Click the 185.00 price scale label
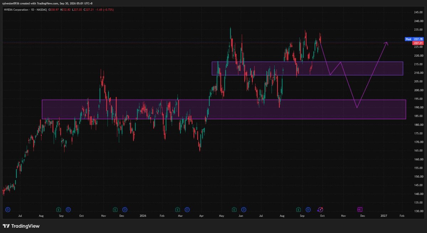Viewport: 427px width, 233px height. point(418,116)
